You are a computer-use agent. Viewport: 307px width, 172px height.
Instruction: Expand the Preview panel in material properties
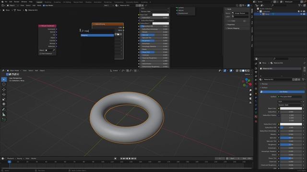264,84
